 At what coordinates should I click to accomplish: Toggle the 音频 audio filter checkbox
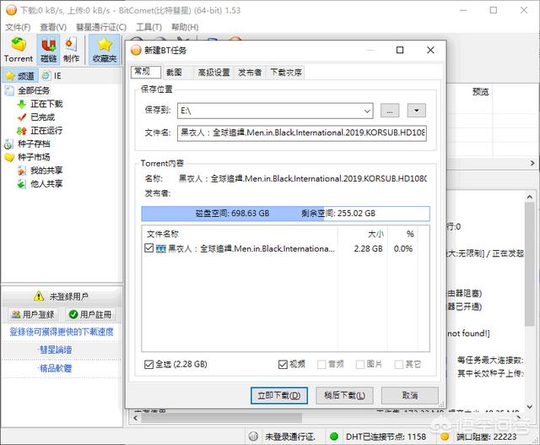[x=321, y=364]
